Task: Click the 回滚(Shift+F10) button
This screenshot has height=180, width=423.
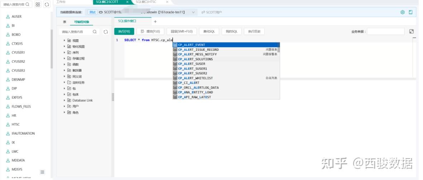Action: click(x=182, y=31)
